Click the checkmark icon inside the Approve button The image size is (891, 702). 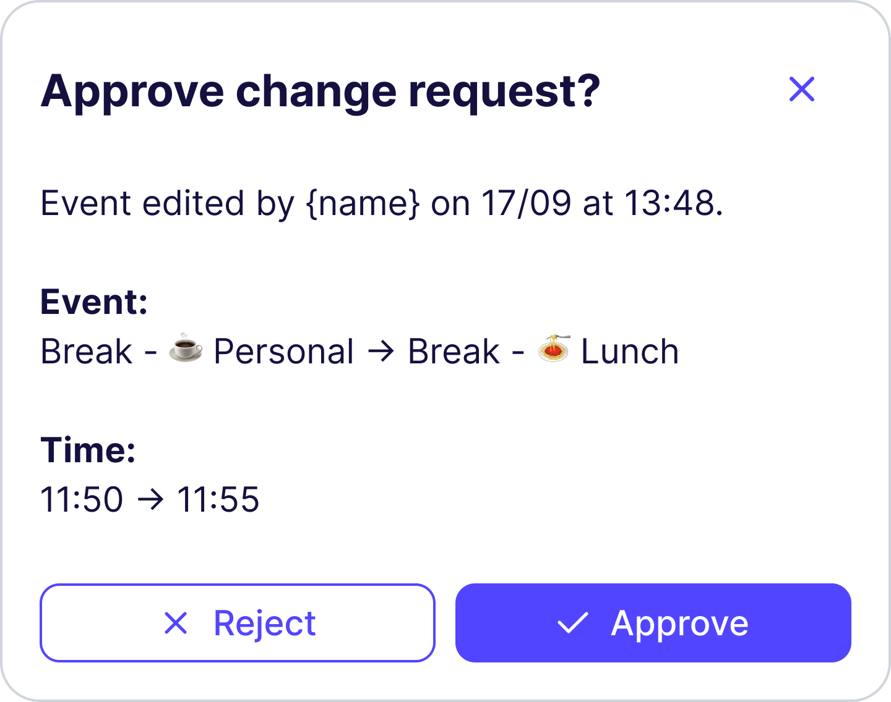pos(572,623)
